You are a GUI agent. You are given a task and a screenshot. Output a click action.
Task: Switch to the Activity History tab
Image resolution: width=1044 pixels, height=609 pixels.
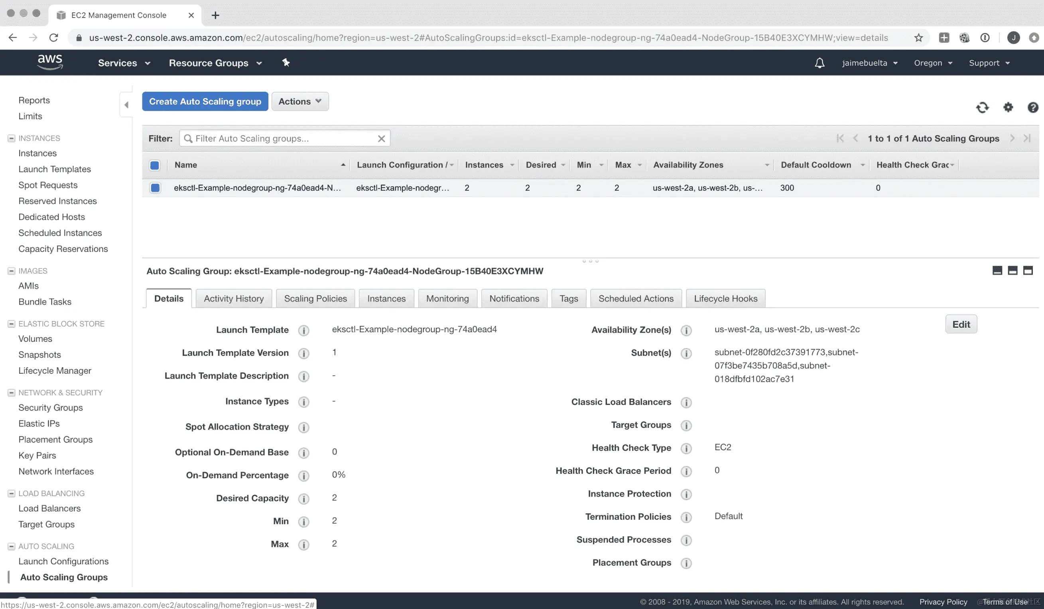pos(233,299)
